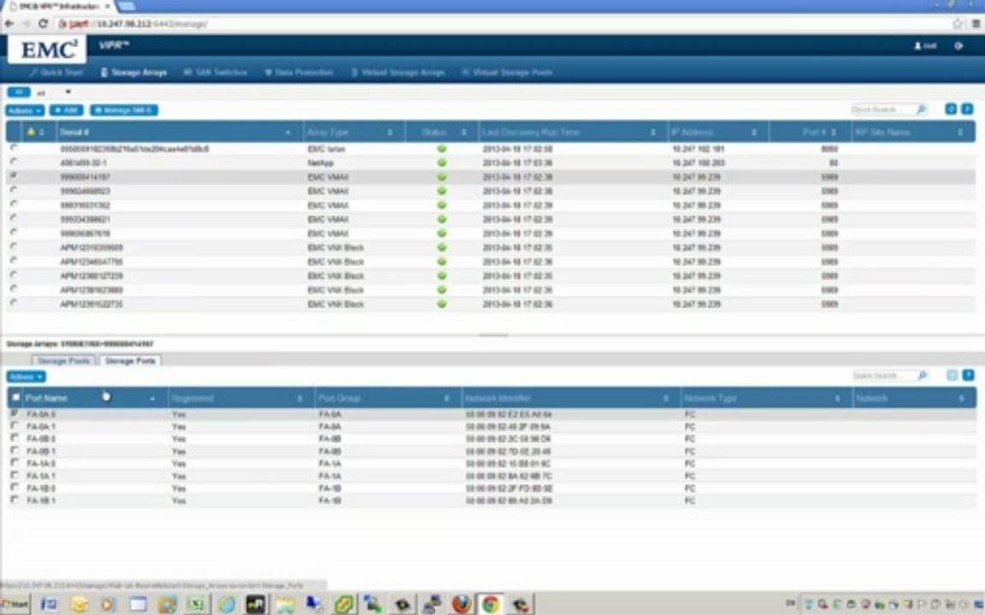Viewport: 985px width, 615px height.
Task: Click the EMC logo
Action: 48,50
